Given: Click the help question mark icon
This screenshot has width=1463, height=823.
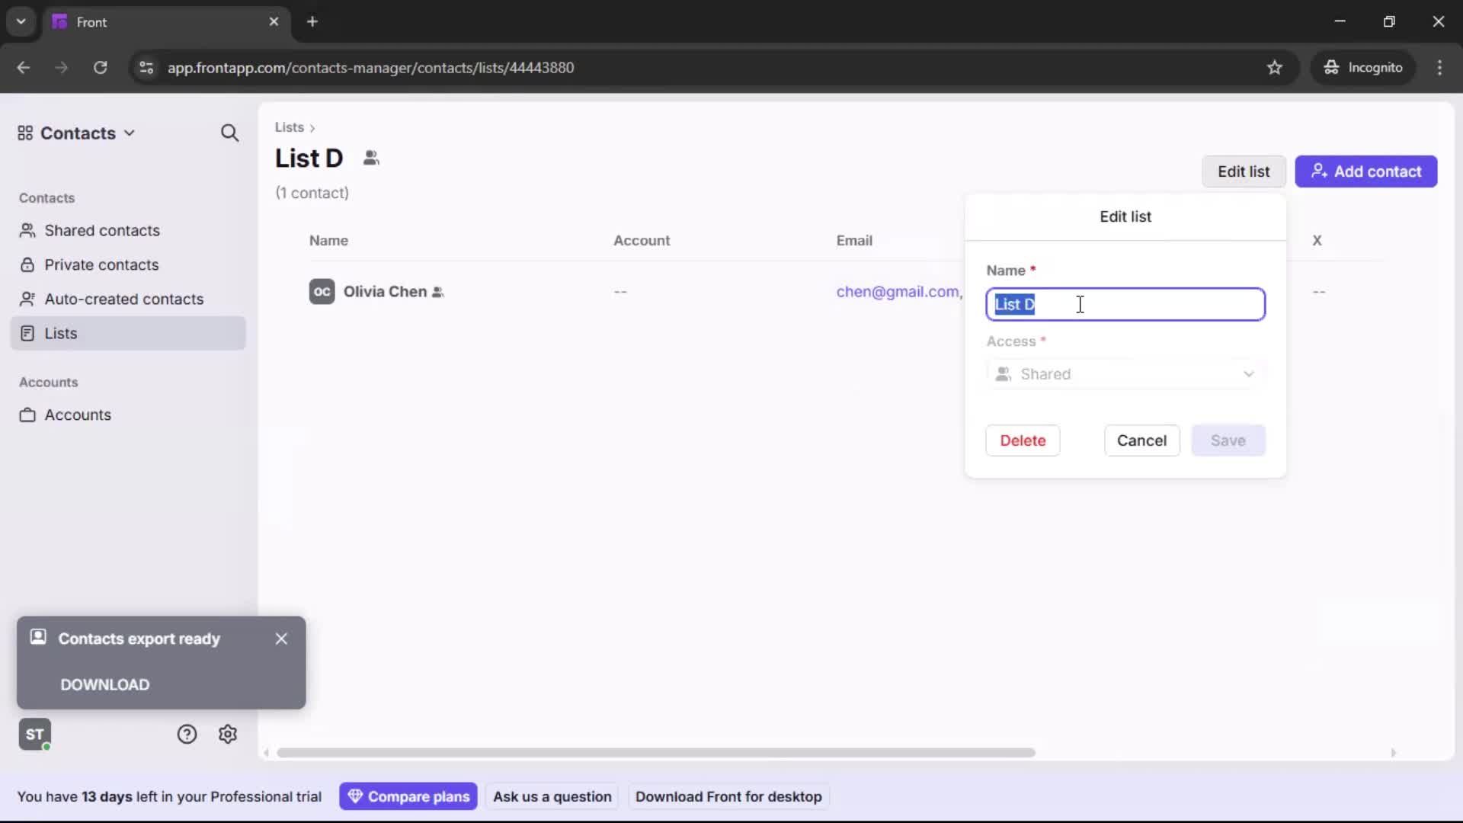Looking at the screenshot, I should coord(187,734).
